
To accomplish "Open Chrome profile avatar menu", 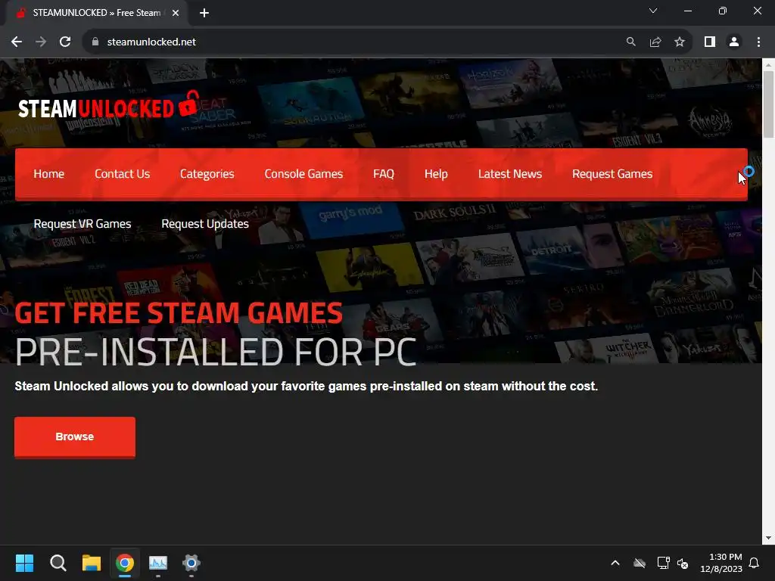I will coord(734,42).
